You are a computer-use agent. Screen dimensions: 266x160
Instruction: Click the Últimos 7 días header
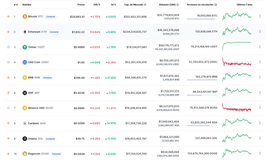pyautogui.click(x=244, y=5)
